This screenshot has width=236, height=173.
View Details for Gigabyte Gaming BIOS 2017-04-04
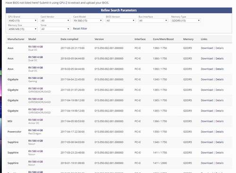pyautogui.click(x=219, y=79)
